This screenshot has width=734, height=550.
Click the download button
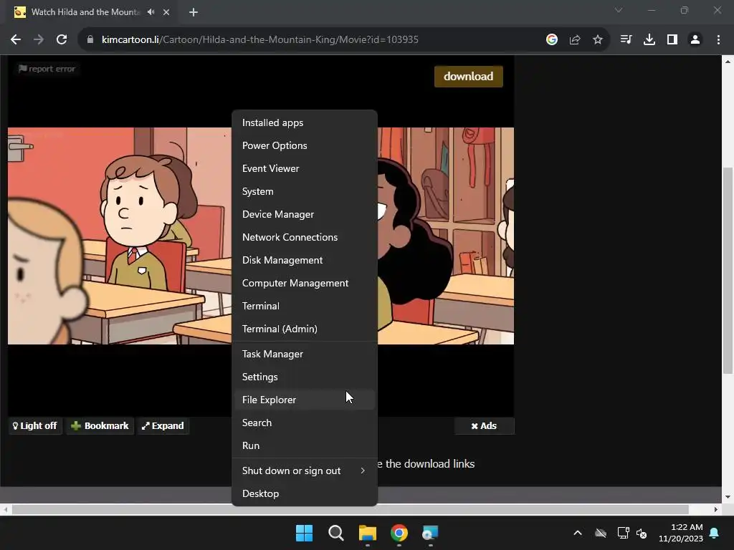(x=469, y=76)
